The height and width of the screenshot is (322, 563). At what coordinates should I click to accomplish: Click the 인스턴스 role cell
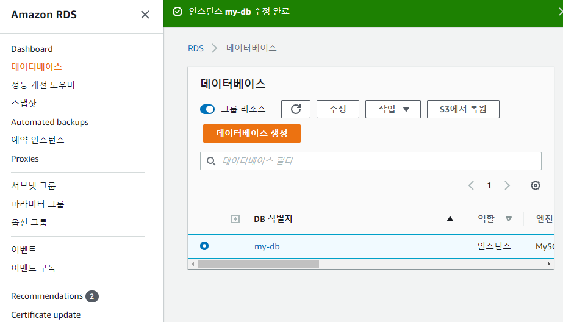[x=494, y=246]
